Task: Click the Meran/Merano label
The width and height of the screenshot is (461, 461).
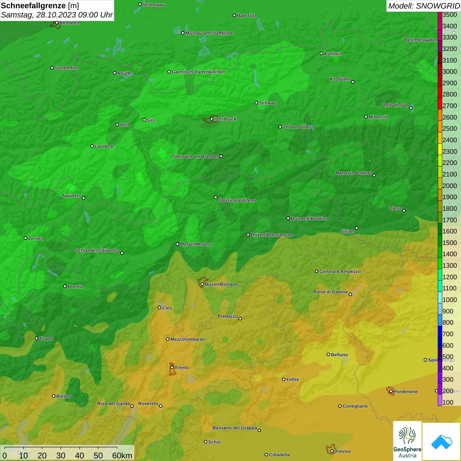Action: [196, 244]
